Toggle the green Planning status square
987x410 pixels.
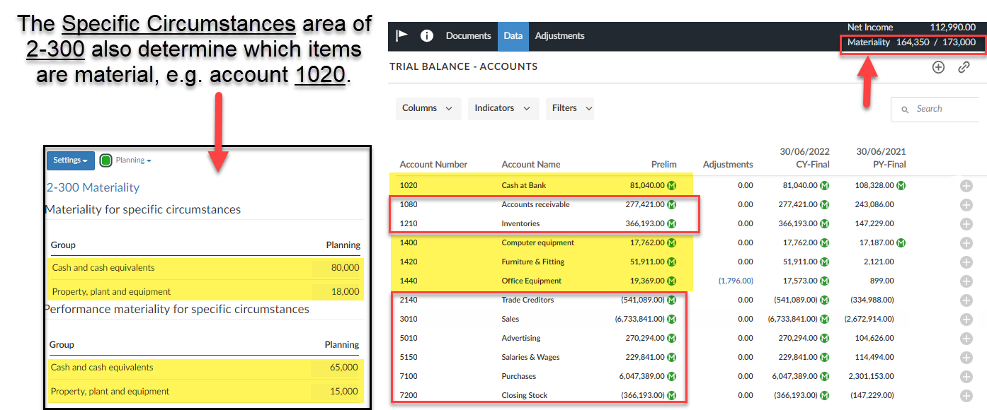tap(106, 160)
